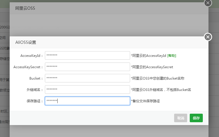The image size is (219, 137).
Task: Open the [帮助] link for AccessKeyId
Action: pyautogui.click(x=172, y=56)
